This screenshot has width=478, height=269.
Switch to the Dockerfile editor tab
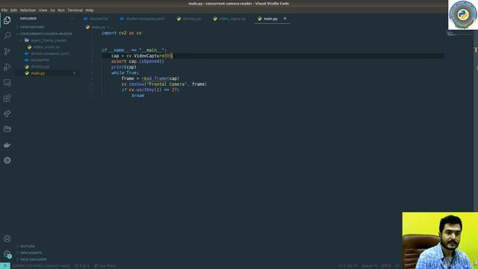click(96, 19)
